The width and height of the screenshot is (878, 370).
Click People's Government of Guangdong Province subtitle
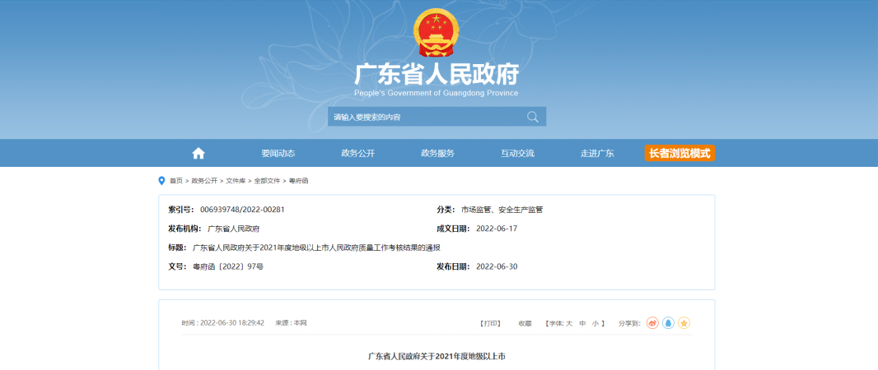coord(437,93)
